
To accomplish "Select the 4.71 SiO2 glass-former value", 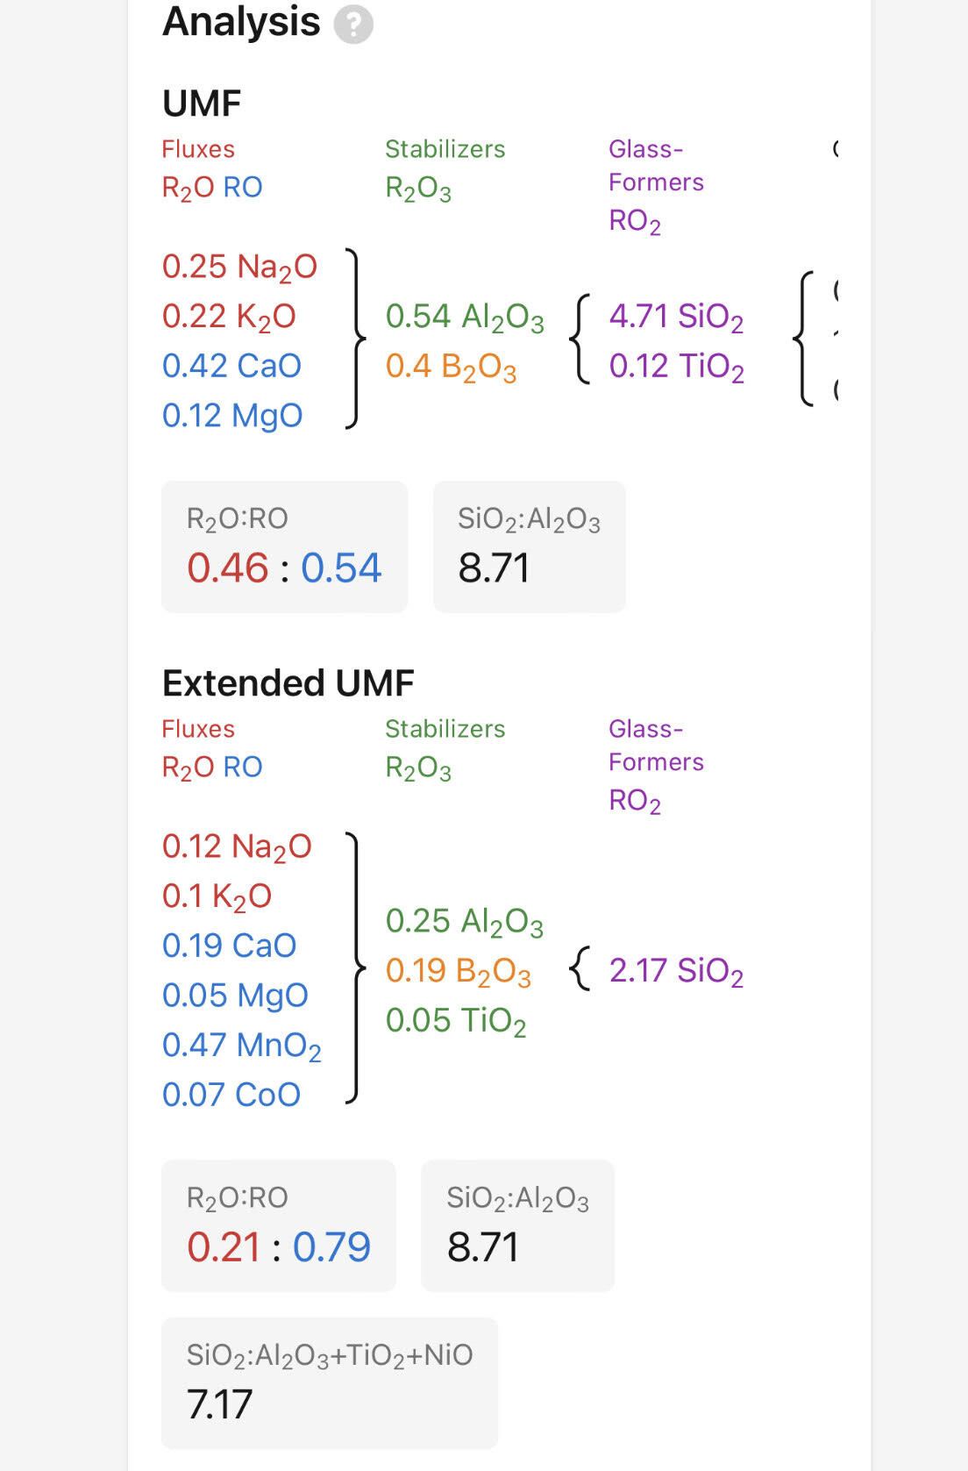I will point(676,317).
